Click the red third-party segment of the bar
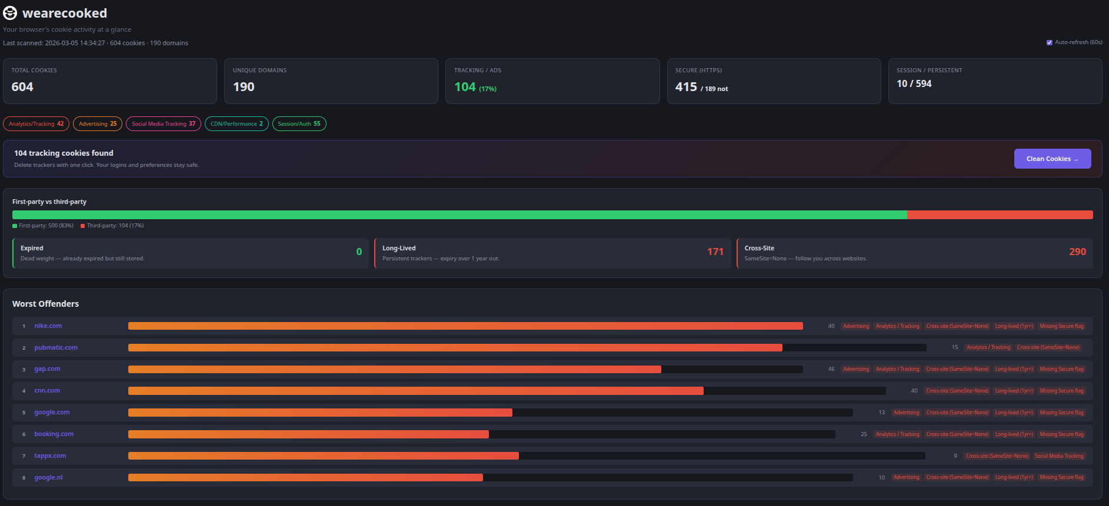Viewport: 1109px width, 506px height. 1000,215
